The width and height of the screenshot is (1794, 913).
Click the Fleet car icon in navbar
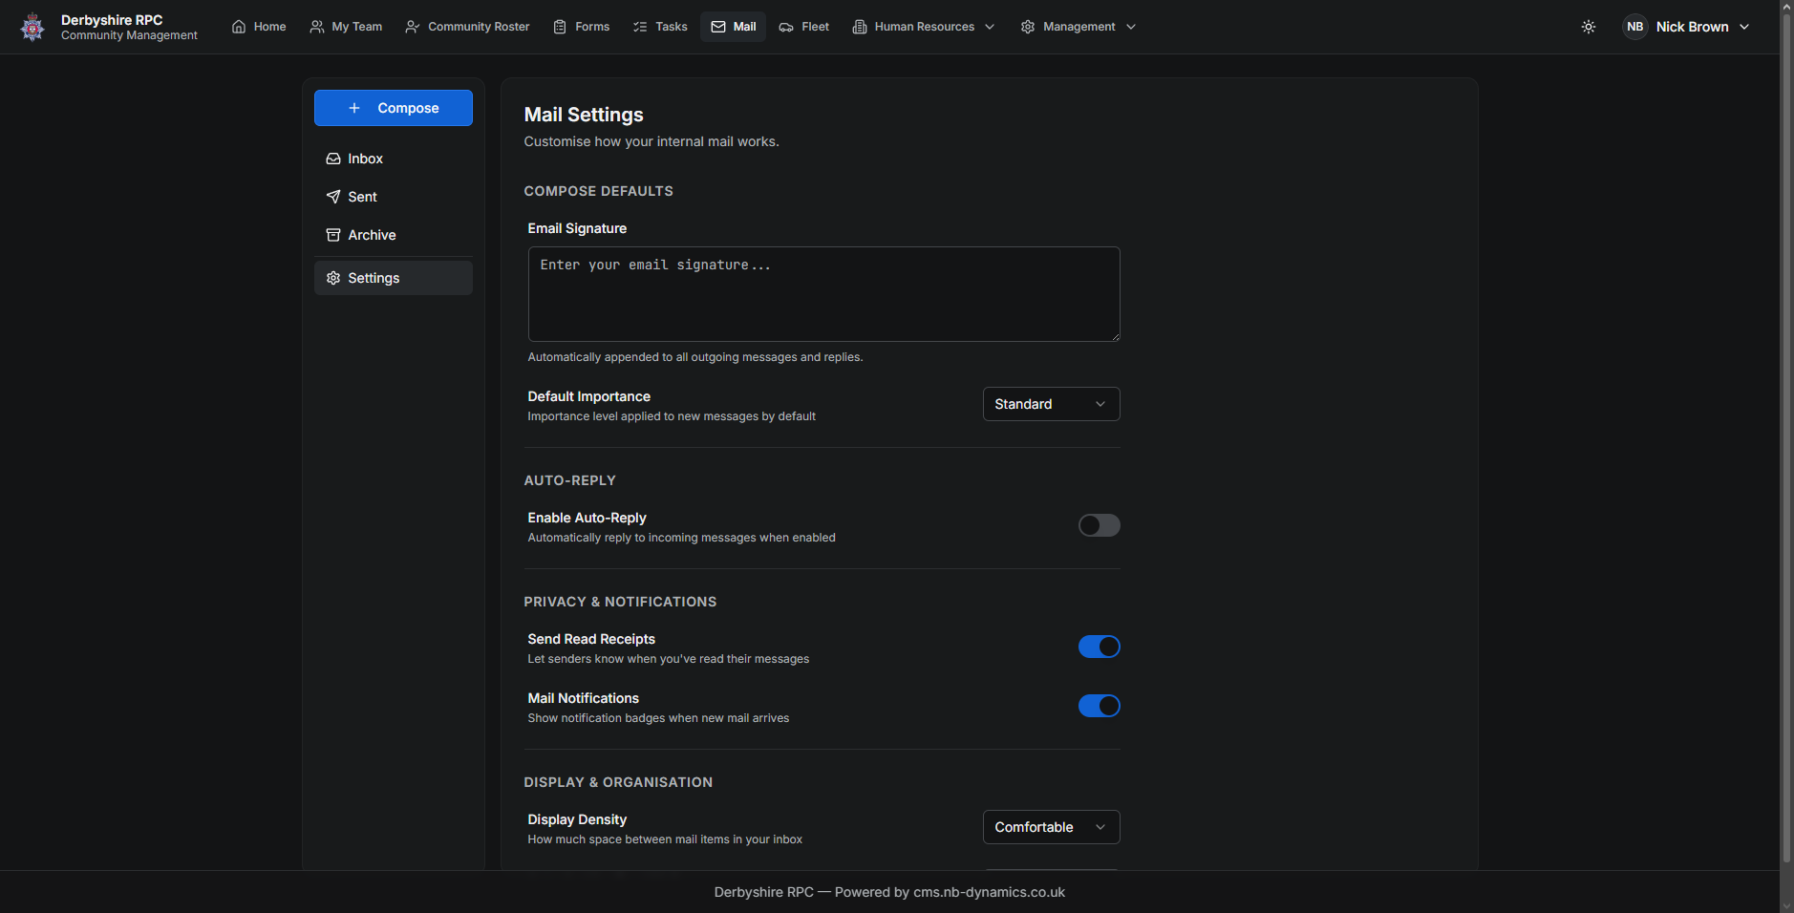click(786, 27)
